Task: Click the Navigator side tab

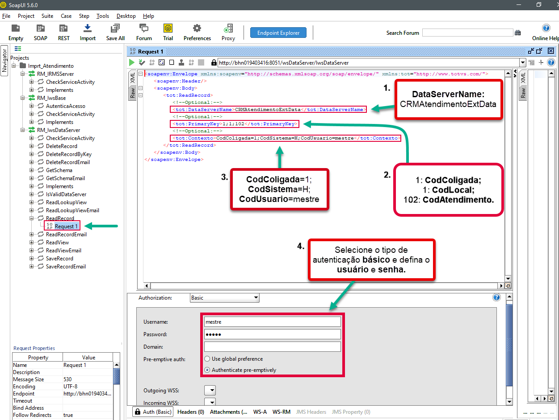Action: [x=4, y=61]
